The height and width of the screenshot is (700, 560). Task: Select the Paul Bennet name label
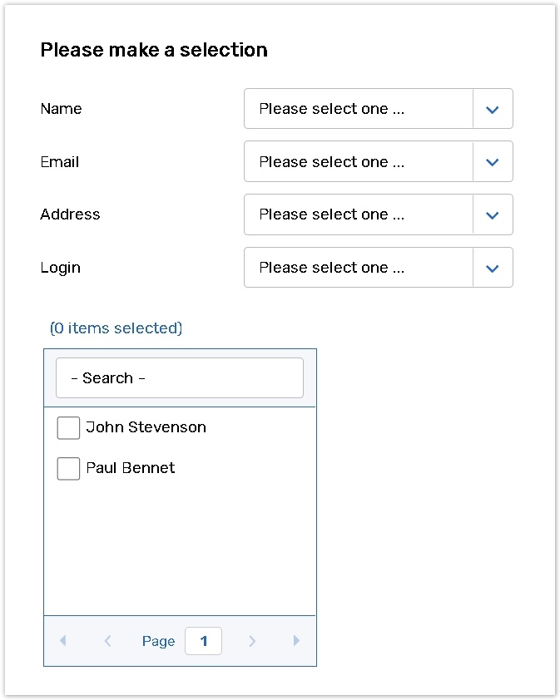131,468
